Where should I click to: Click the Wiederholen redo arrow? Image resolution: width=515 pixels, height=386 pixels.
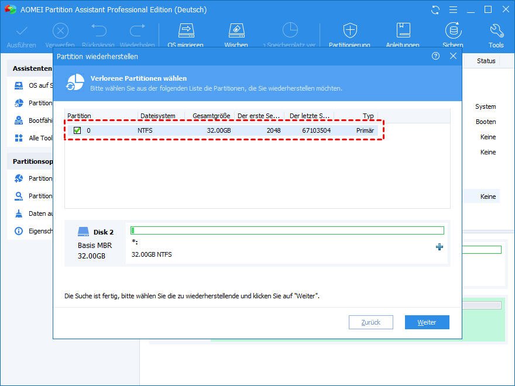138,30
